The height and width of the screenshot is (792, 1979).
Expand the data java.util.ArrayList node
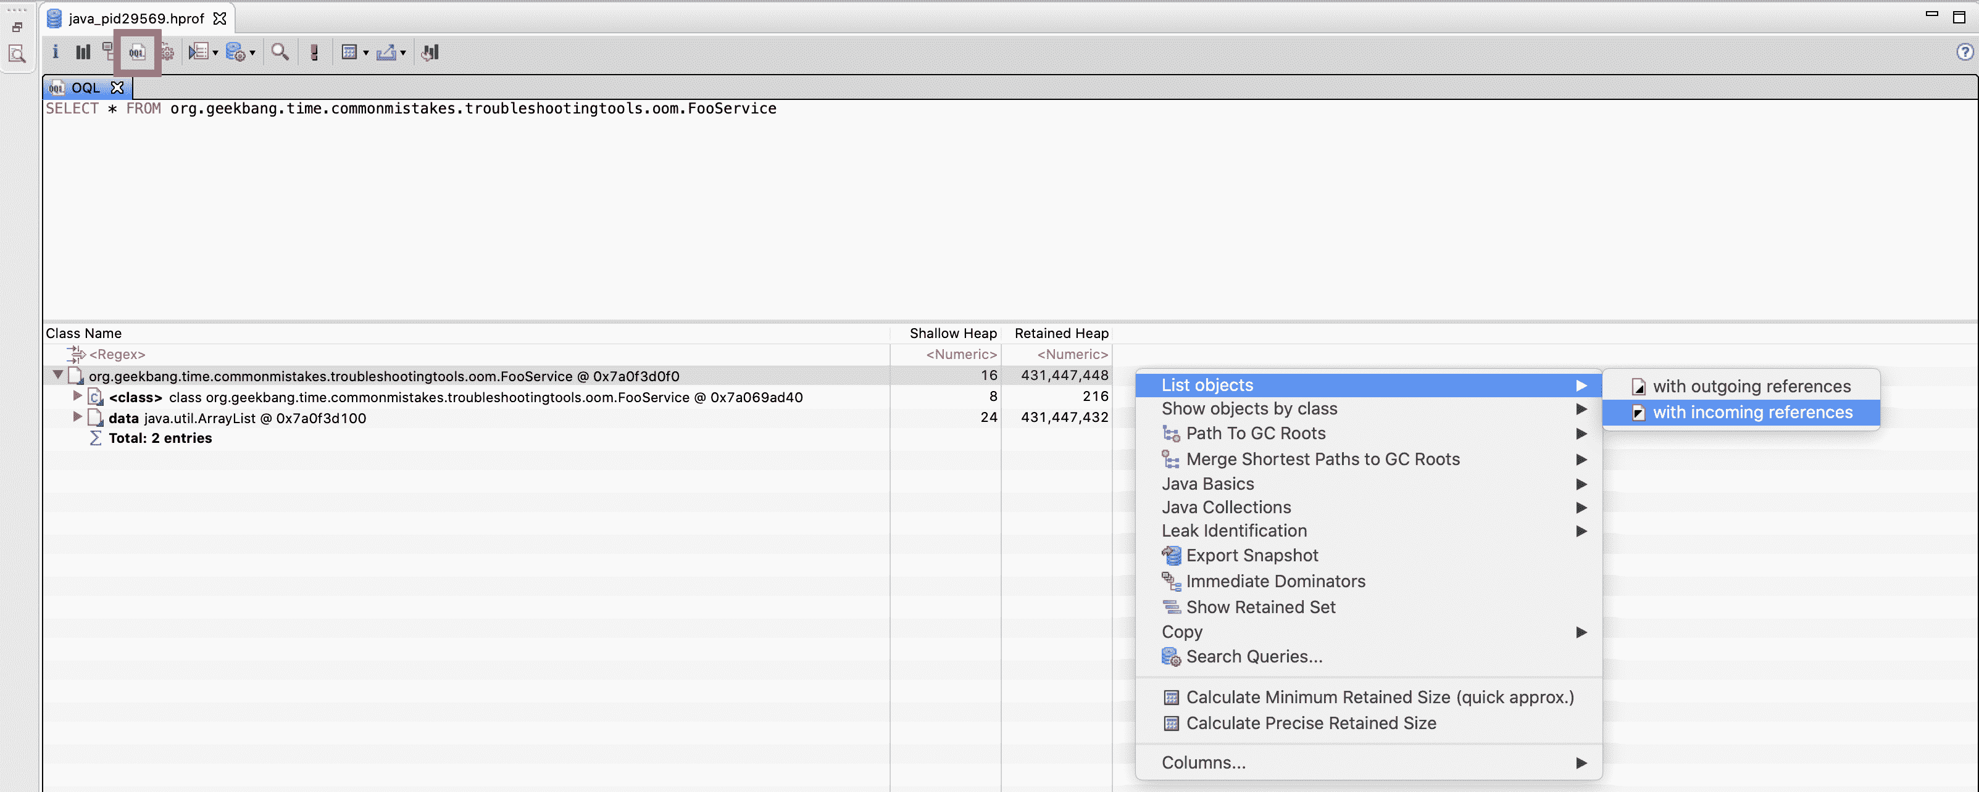[77, 417]
